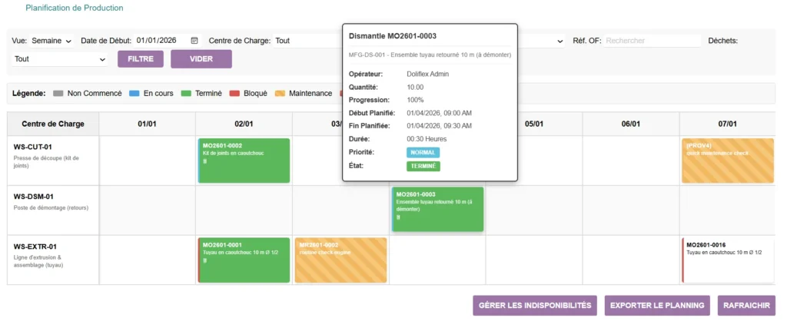This screenshot has height=331, width=787.
Task: Click the WS-EXTR-01 work center row label
Action: click(x=35, y=247)
